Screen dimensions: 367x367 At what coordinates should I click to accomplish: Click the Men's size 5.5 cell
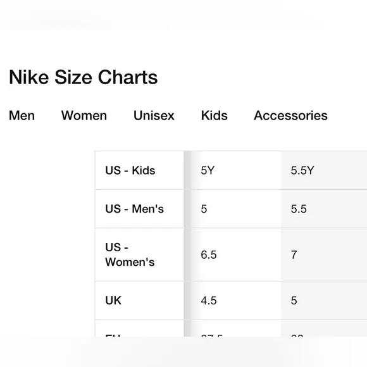point(324,209)
